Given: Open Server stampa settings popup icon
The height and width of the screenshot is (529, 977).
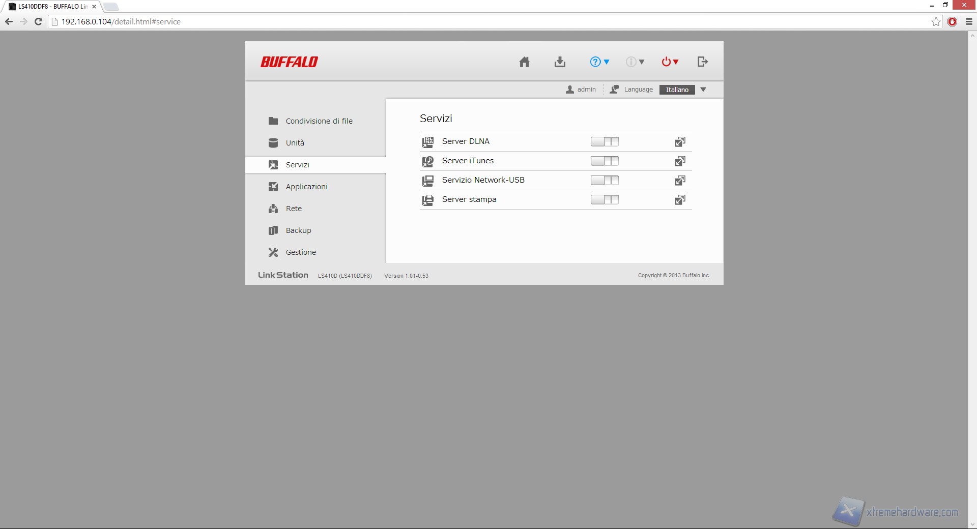Looking at the screenshot, I should (x=680, y=200).
